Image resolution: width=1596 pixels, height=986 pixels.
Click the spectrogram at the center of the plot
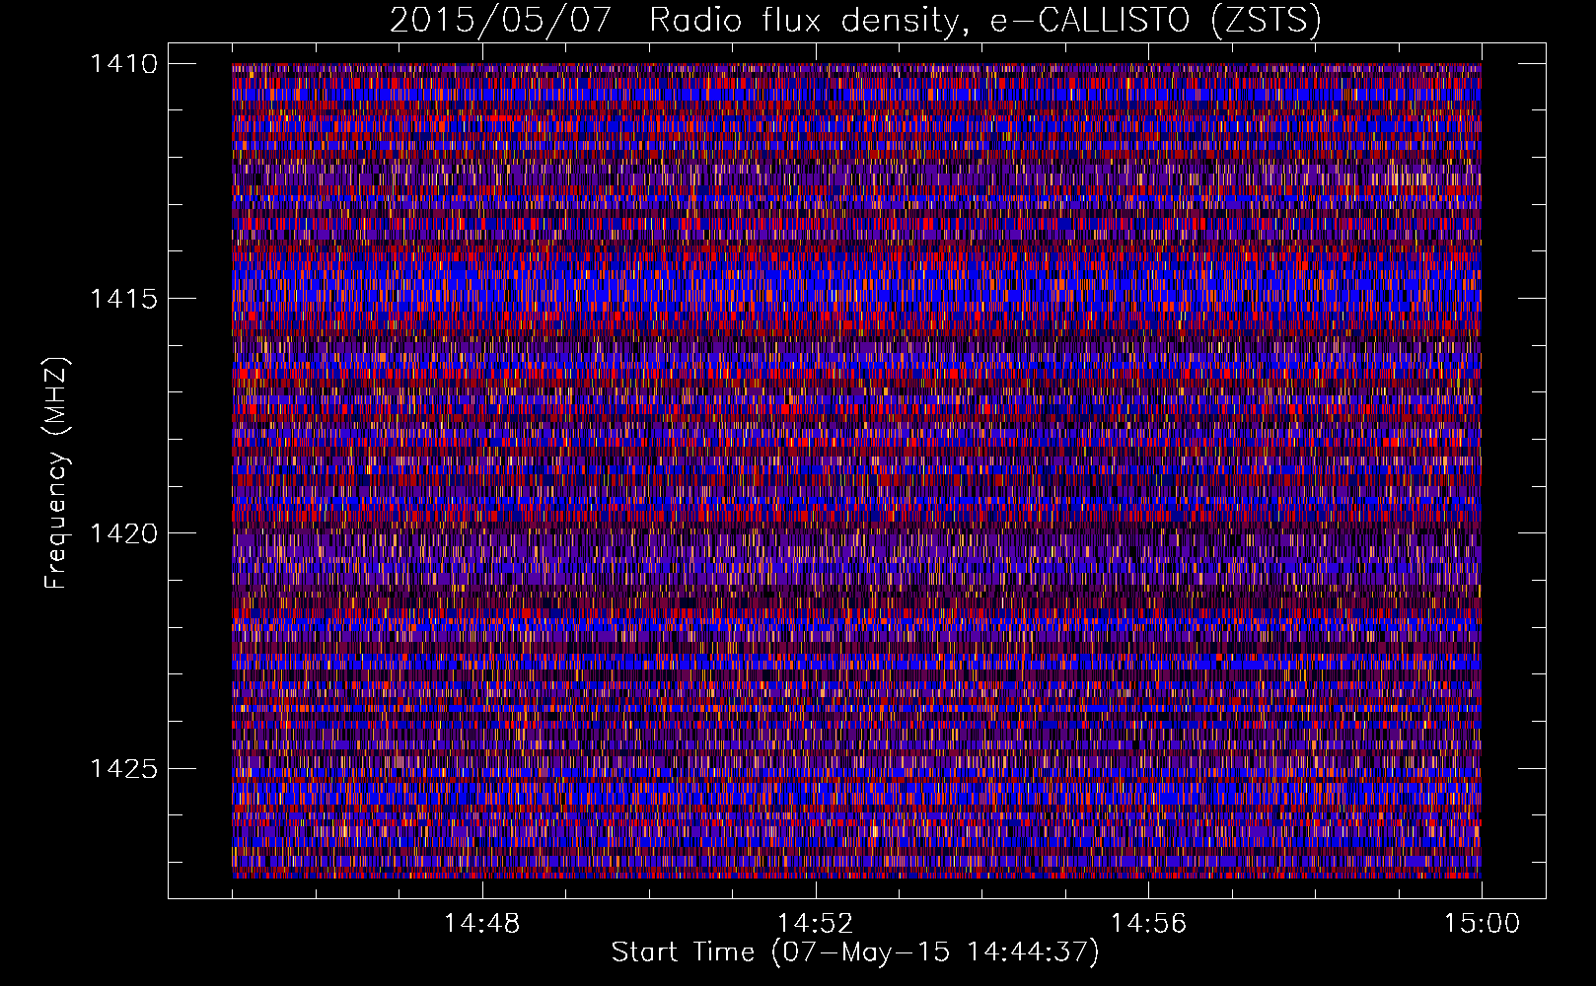(x=857, y=470)
